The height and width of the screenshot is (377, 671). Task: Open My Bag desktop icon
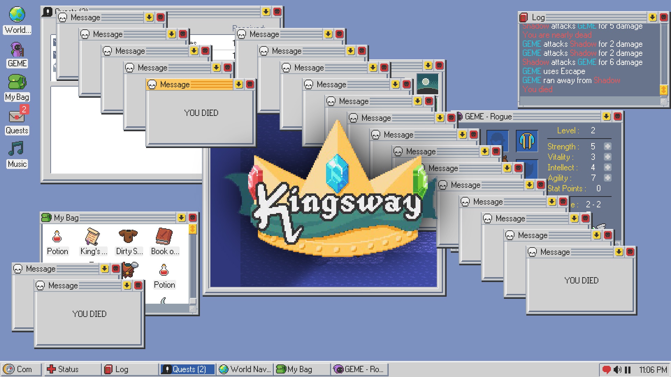click(17, 83)
